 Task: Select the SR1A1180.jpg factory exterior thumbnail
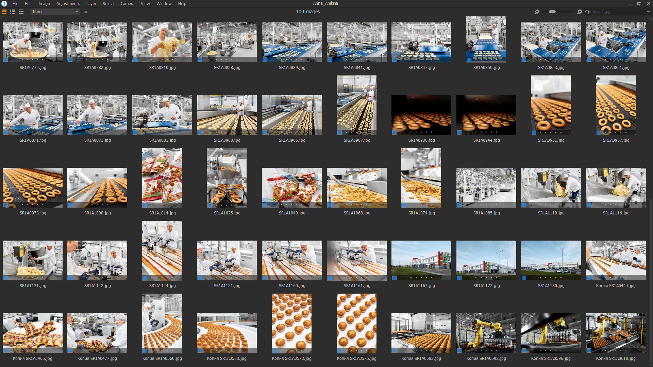point(551,260)
